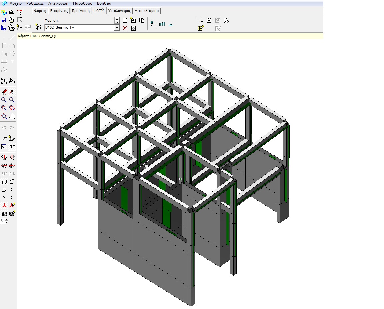Expand the Φόρτιση loading dropdown list
Screen dimensions: 384x309
point(117,28)
